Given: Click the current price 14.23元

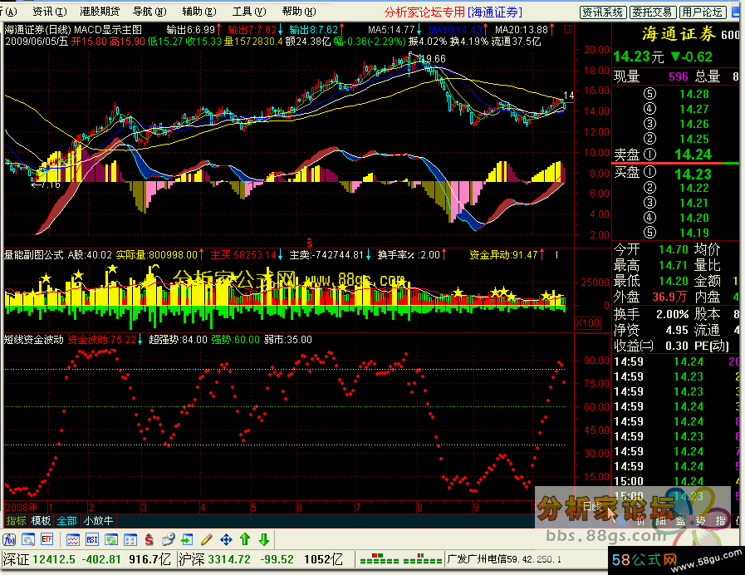Looking at the screenshot, I should pyautogui.click(x=638, y=57).
